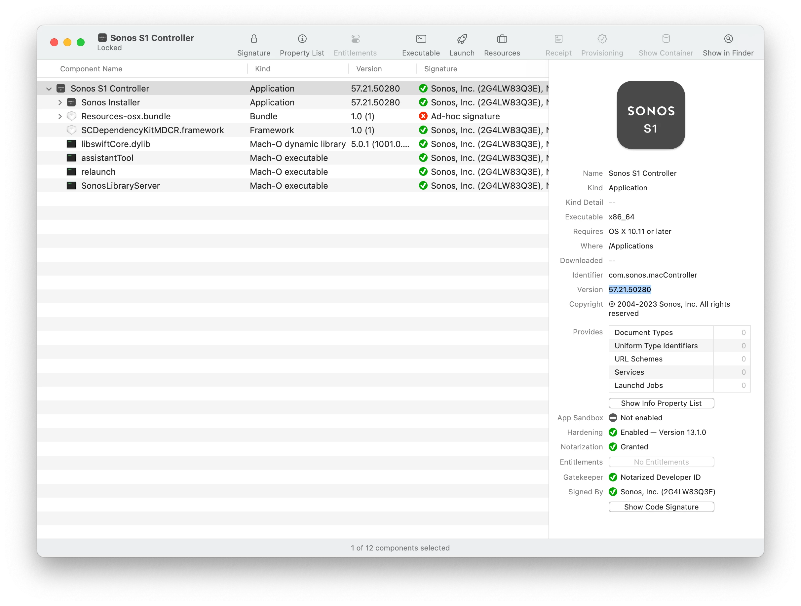The width and height of the screenshot is (801, 606).
Task: Select the Resources-osx.bundle row
Action: click(292, 116)
